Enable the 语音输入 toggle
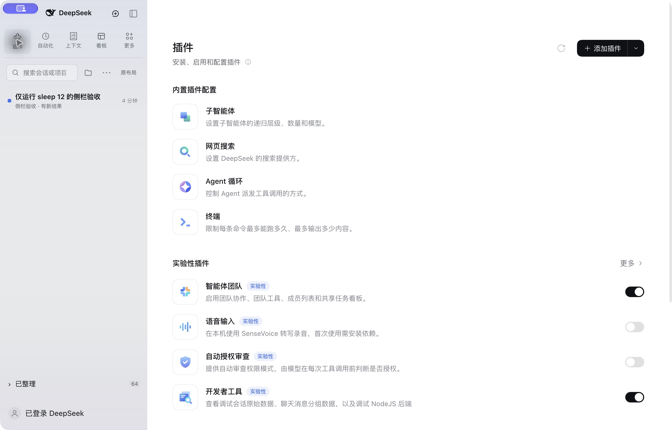672x430 pixels. [x=634, y=327]
